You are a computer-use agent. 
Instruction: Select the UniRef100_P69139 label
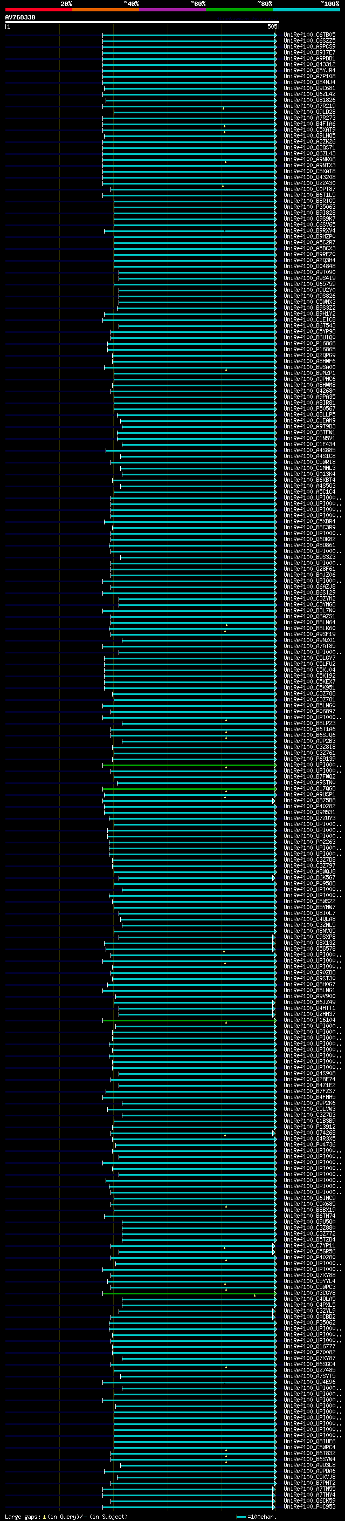[309, 759]
